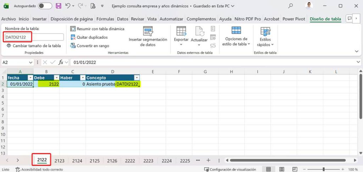Click Cambiar tamaño de la tabla

(x=34, y=46)
